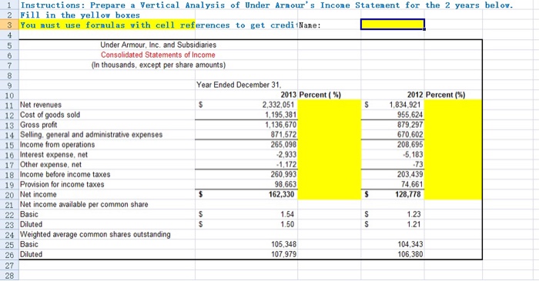This screenshot has width=539, height=281.
Task: Click the shares value 107,979
Action: point(283,254)
